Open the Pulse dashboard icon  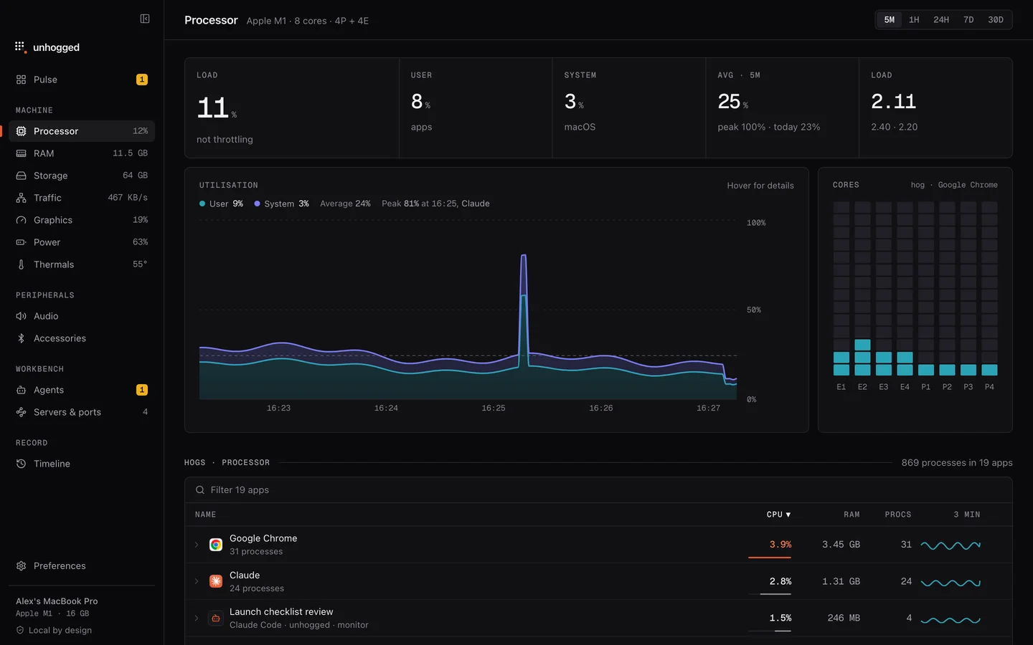point(21,80)
